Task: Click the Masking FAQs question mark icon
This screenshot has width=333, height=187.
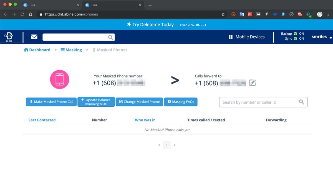Action: coord(169,102)
